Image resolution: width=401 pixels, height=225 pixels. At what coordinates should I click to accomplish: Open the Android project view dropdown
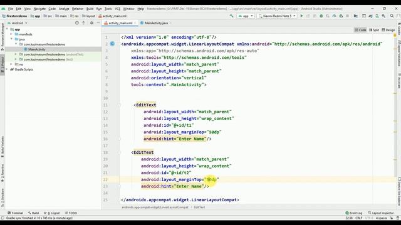(x=18, y=23)
